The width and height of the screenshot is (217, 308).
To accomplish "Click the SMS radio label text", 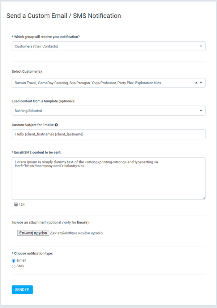I will click(20, 266).
